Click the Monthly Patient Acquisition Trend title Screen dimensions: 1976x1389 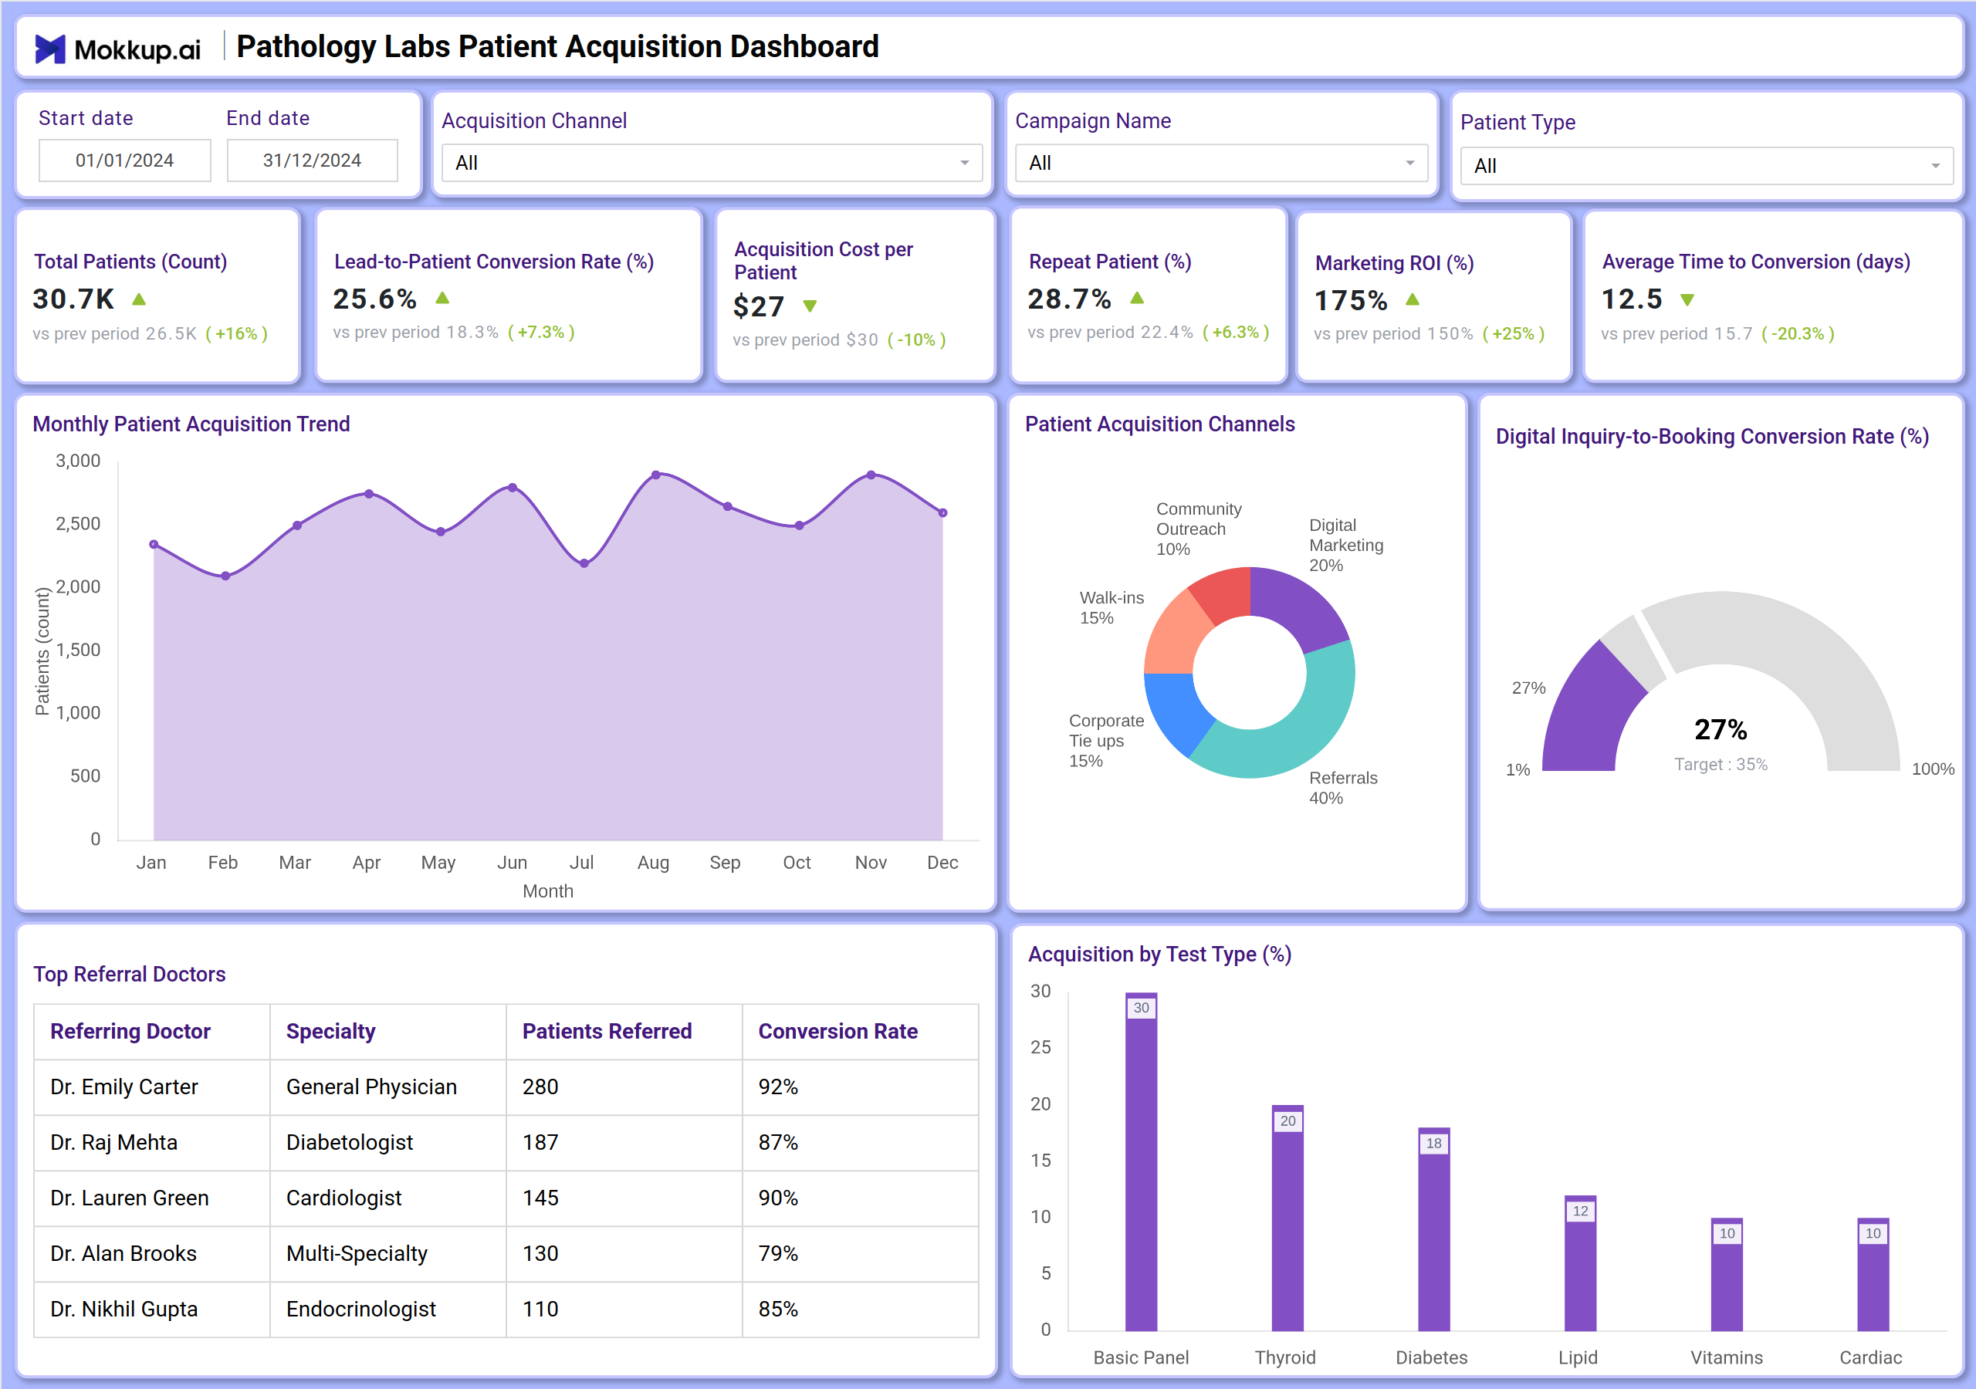pos(191,424)
